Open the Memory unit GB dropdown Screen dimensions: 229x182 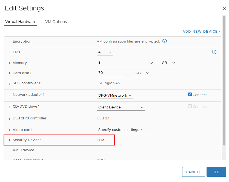(168, 63)
